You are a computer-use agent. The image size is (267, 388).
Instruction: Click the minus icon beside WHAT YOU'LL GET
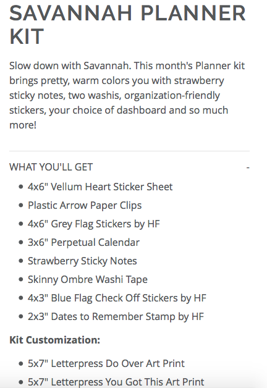point(248,167)
